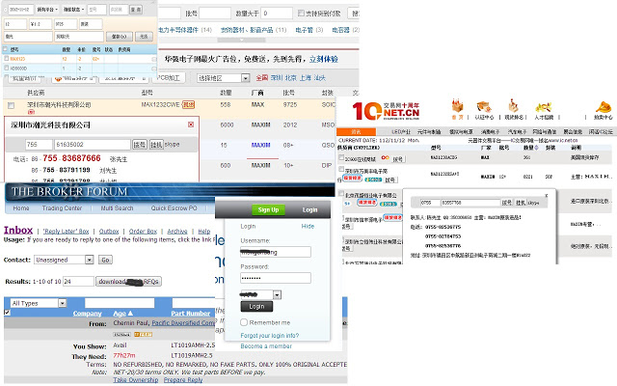Viewport: 617px width, 386px height.
Task: Tick first supplier checkbox on IC.NET.CN list
Action: click(x=341, y=157)
